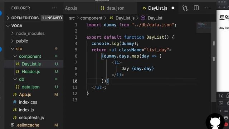Collapse the component folder
The image size is (229, 129).
(x=15, y=56)
